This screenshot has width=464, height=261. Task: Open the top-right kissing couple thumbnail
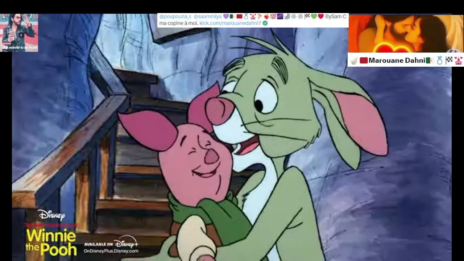tap(405, 33)
